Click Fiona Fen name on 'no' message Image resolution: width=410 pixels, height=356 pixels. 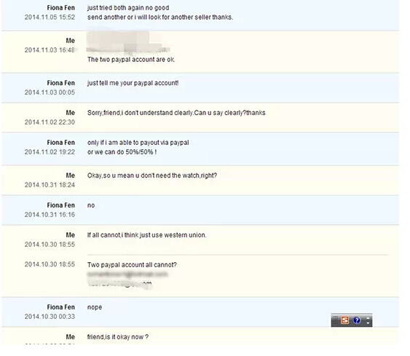(x=60, y=205)
